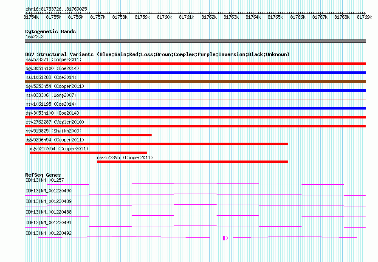Screen dimensions: 378x262
Task: Open gene label CDH13|NM_001220489
Action: pyautogui.click(x=48, y=201)
